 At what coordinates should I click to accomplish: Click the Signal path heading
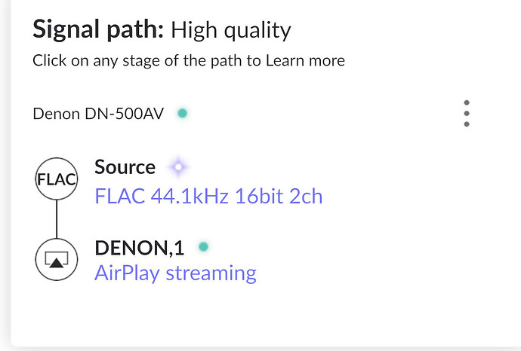pos(98,30)
